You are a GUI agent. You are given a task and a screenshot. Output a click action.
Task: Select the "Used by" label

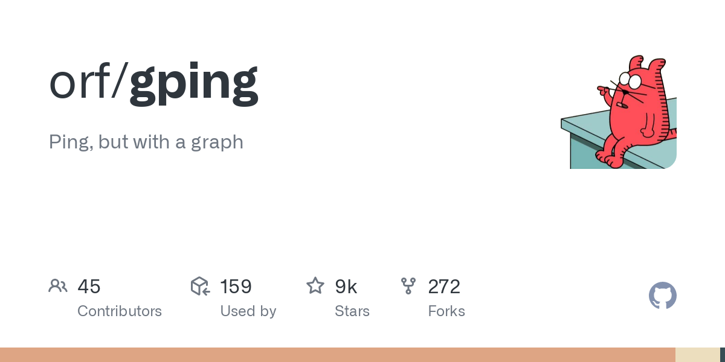click(x=248, y=311)
